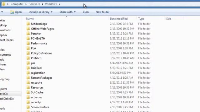
Task: Expand the arrow after Windows in breadcrumb
Action: tap(59, 4)
